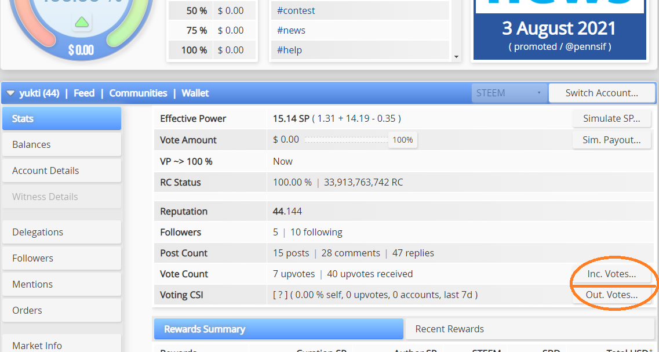The height and width of the screenshot is (352, 659).
Task: Click the Effective Power 15.14 SP value
Action: tap(291, 119)
